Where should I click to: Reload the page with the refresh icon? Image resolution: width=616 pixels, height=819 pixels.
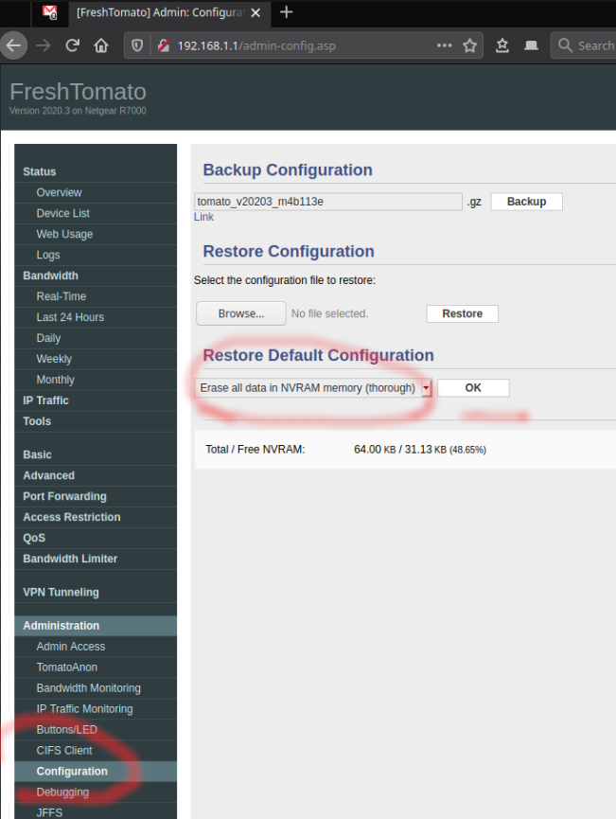pyautogui.click(x=72, y=45)
